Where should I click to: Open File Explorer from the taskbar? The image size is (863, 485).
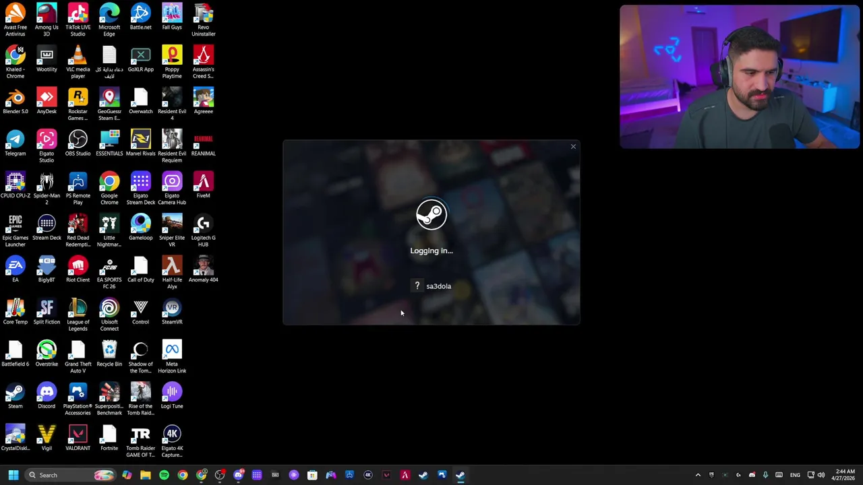[x=146, y=475]
